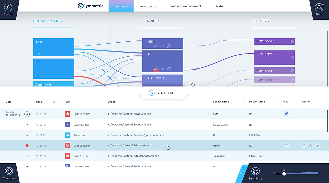Click the credential icon in HR breadcrumb
The image size is (329, 183).
tap(38, 76)
